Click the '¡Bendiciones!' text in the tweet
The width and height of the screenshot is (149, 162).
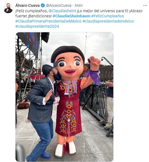coord(39,16)
